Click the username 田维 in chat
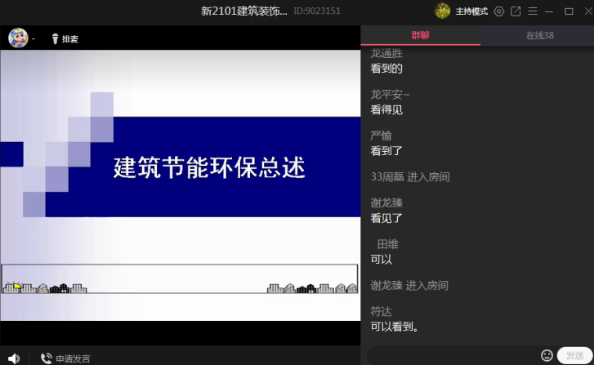The width and height of the screenshot is (594, 365). point(387,244)
